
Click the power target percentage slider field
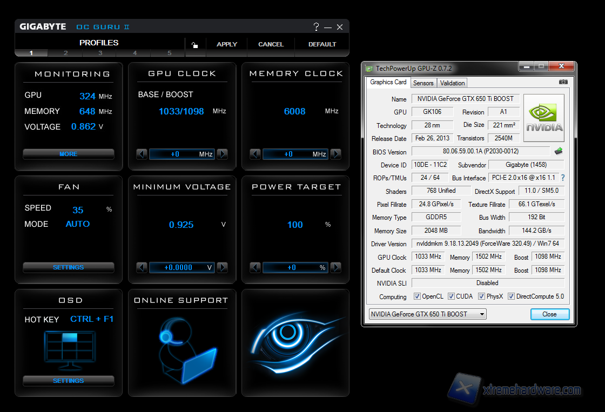tap(295, 267)
